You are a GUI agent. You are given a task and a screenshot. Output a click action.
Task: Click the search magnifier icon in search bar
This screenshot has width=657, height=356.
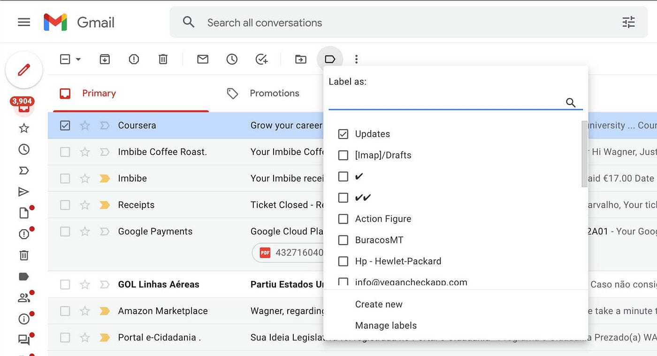(189, 22)
